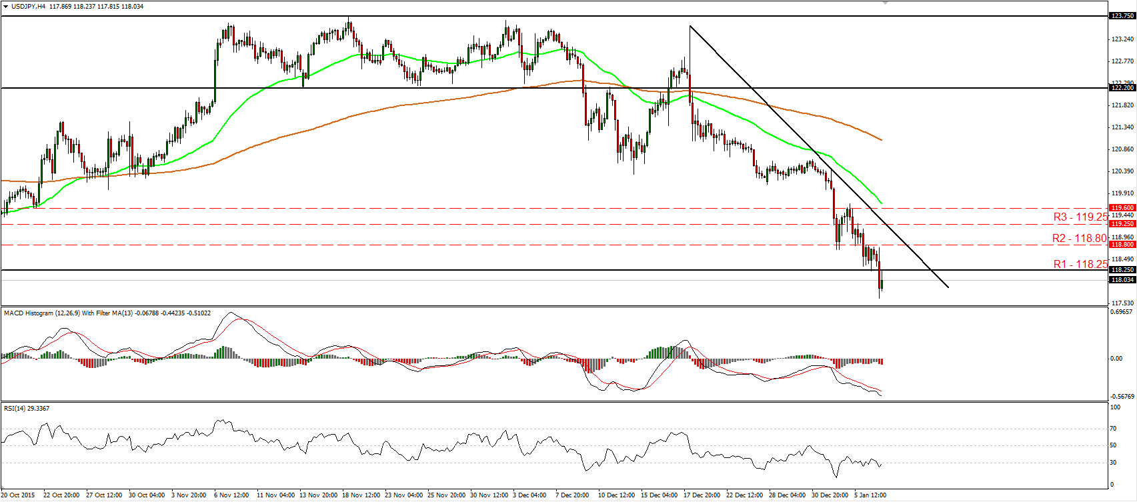Click the red 119.250 price level tag
This screenshot has width=1137, height=502.
point(1122,224)
